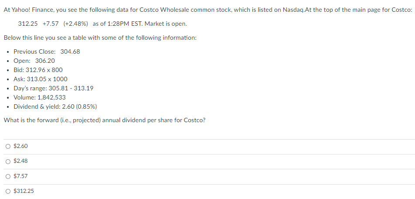The height and width of the screenshot is (199, 415).
Task: Click the Open 306.20 bullet line
Action: [34, 61]
